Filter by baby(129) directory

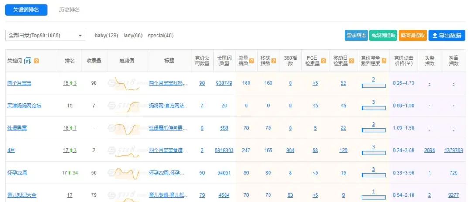pyautogui.click(x=106, y=35)
